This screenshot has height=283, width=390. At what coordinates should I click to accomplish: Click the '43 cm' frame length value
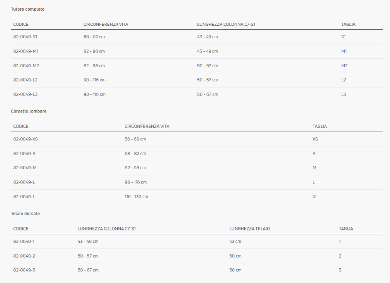[235, 241]
